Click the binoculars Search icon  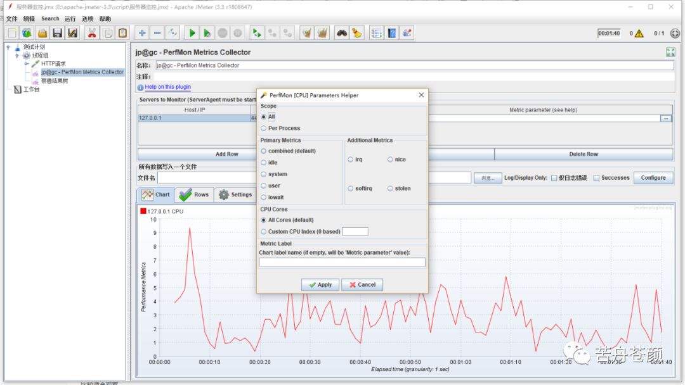[342, 33]
